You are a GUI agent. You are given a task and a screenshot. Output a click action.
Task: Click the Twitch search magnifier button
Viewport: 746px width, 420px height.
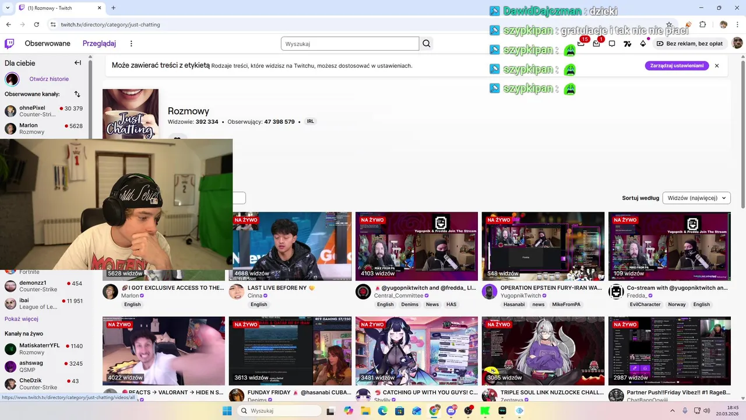427,44
